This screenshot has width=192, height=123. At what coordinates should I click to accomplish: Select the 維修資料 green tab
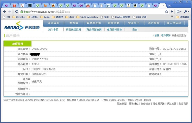(x=18, y=44)
